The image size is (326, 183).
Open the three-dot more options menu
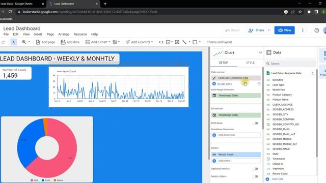point(303,30)
